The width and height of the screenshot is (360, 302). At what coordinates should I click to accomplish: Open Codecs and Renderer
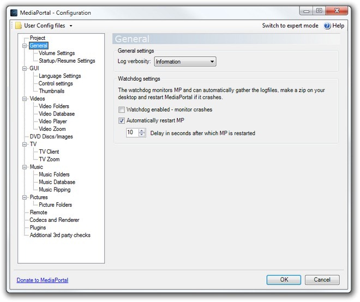click(55, 220)
